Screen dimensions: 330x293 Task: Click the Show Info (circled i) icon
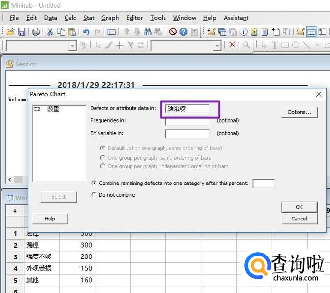(x=243, y=32)
